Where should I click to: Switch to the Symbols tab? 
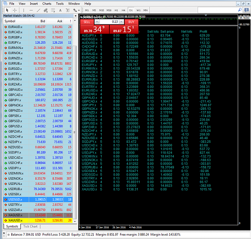tap(12, 227)
